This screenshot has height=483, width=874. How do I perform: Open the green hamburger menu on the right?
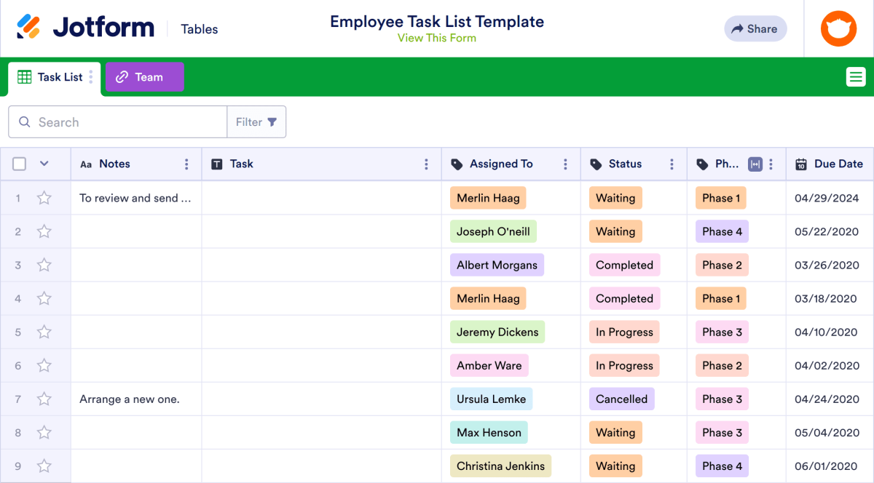[855, 76]
